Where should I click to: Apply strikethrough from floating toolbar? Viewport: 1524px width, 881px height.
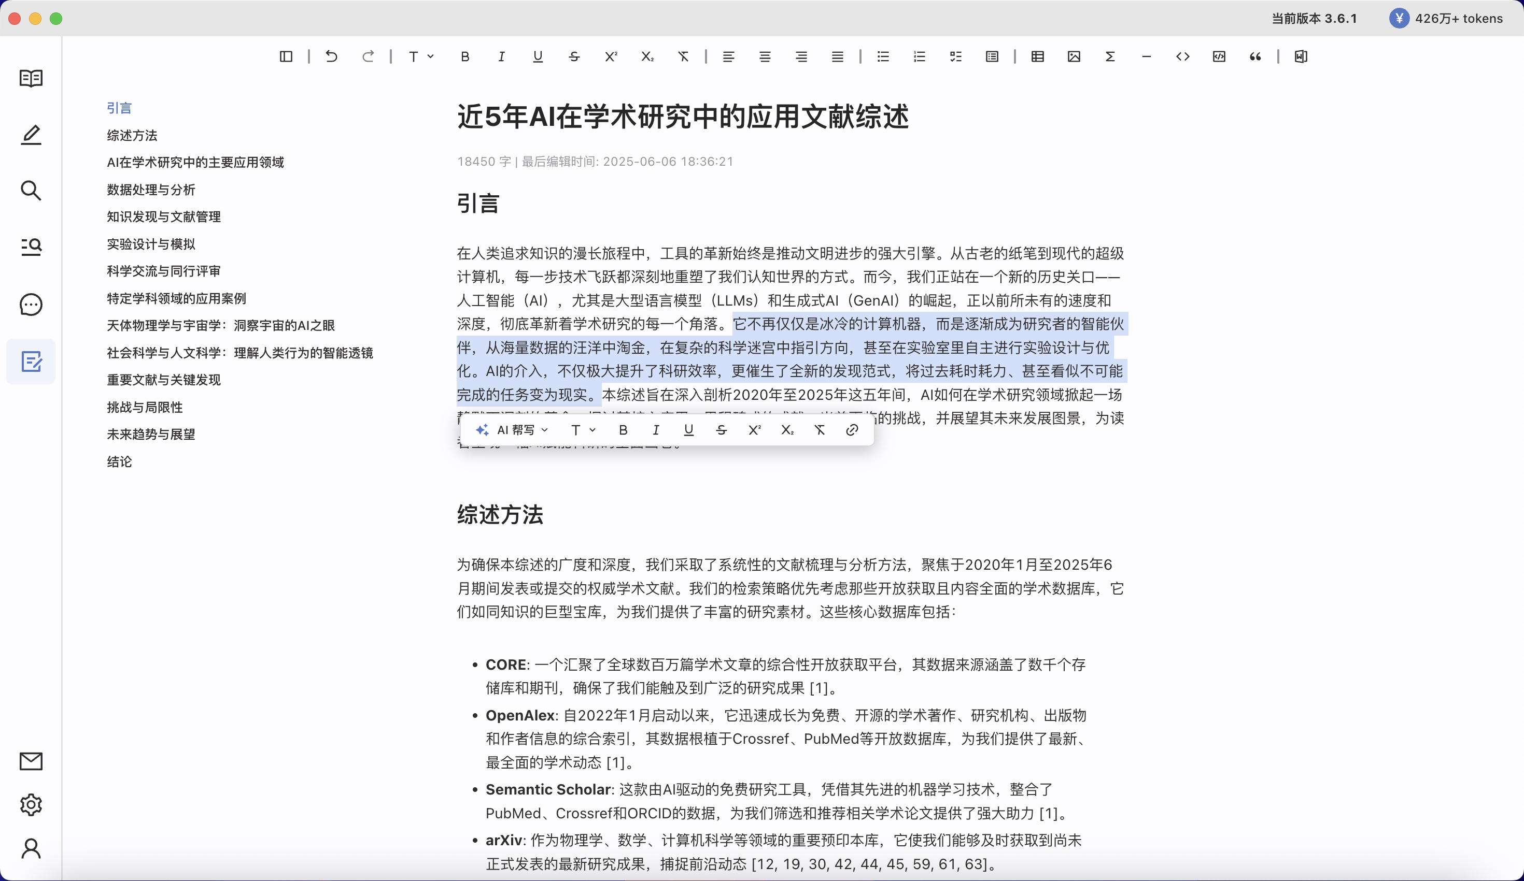[721, 430]
